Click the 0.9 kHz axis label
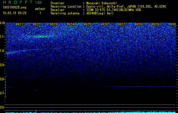This screenshot has height=113, width=178. click(2, 65)
